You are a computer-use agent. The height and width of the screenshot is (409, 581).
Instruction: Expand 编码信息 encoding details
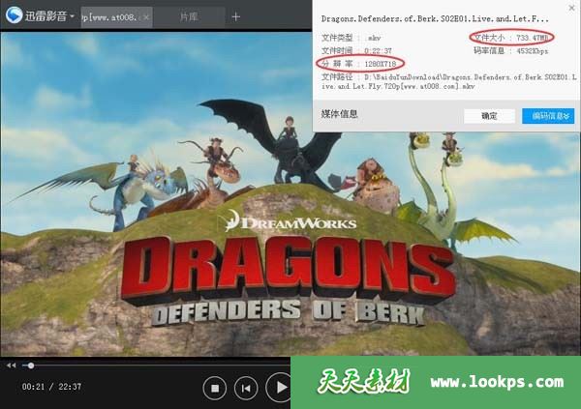tap(548, 116)
